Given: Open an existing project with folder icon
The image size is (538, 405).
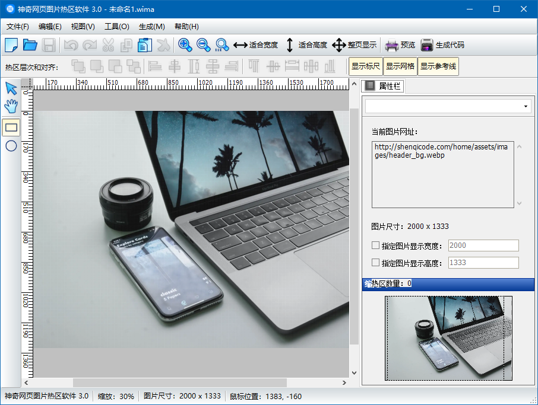Looking at the screenshot, I should (30, 45).
